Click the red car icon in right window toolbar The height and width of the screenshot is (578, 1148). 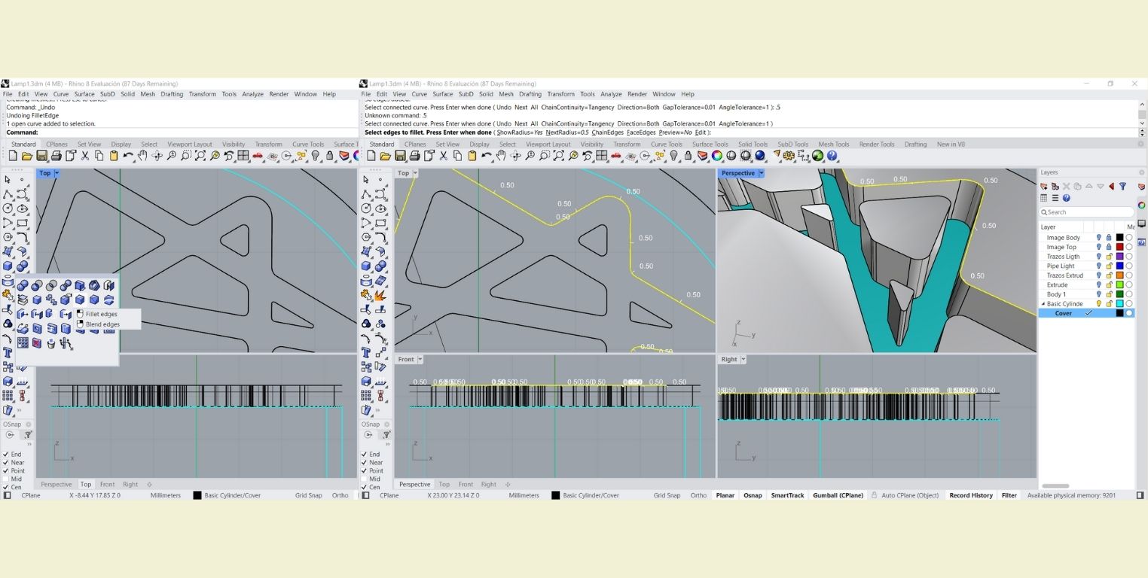[x=615, y=156]
